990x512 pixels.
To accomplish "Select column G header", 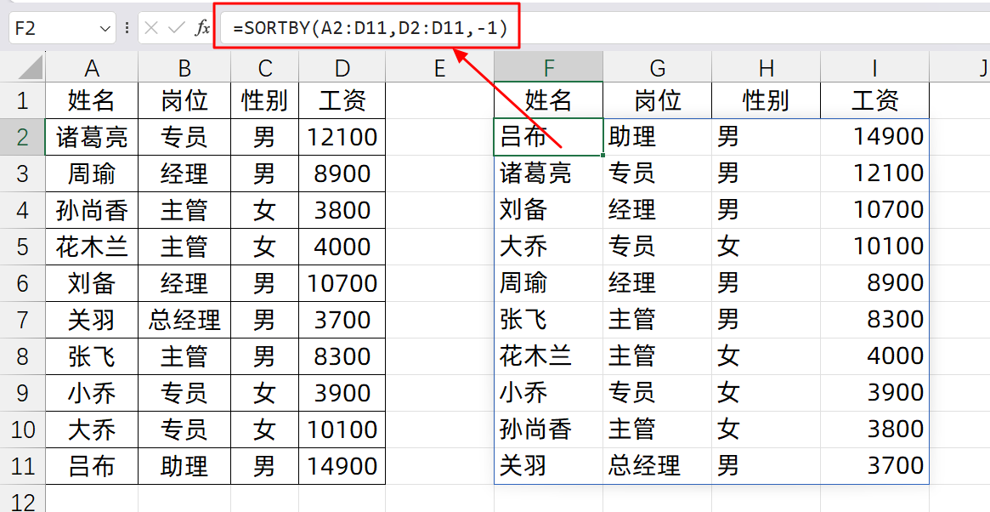I will click(657, 67).
